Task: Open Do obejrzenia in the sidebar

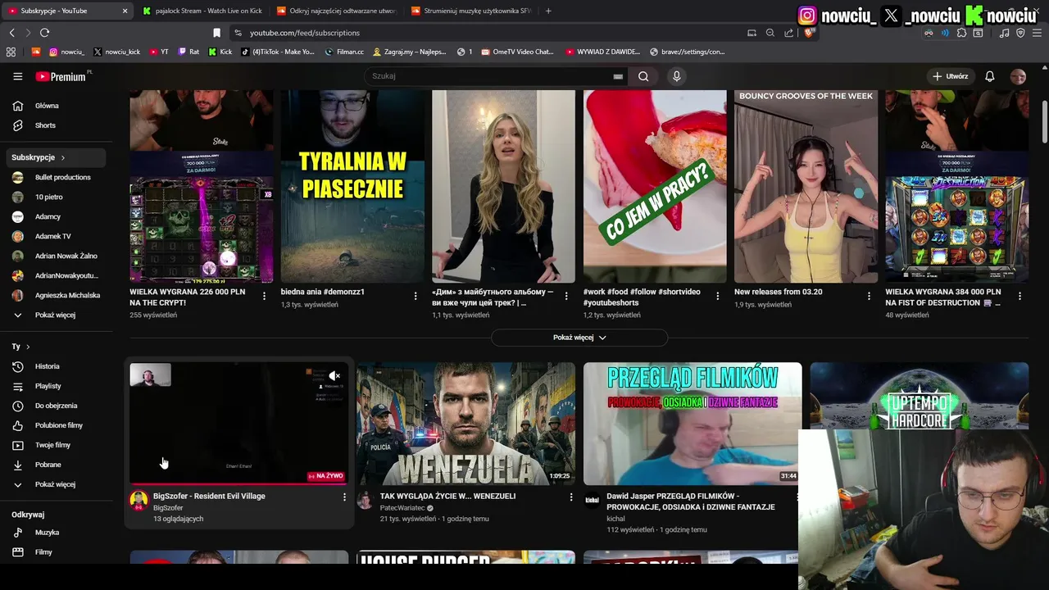Action: 57,406
